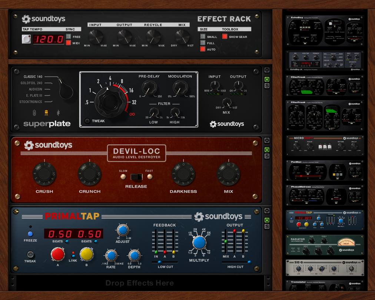Click the PrimalTap Freeze button
The image size is (375, 300).
[30, 234]
